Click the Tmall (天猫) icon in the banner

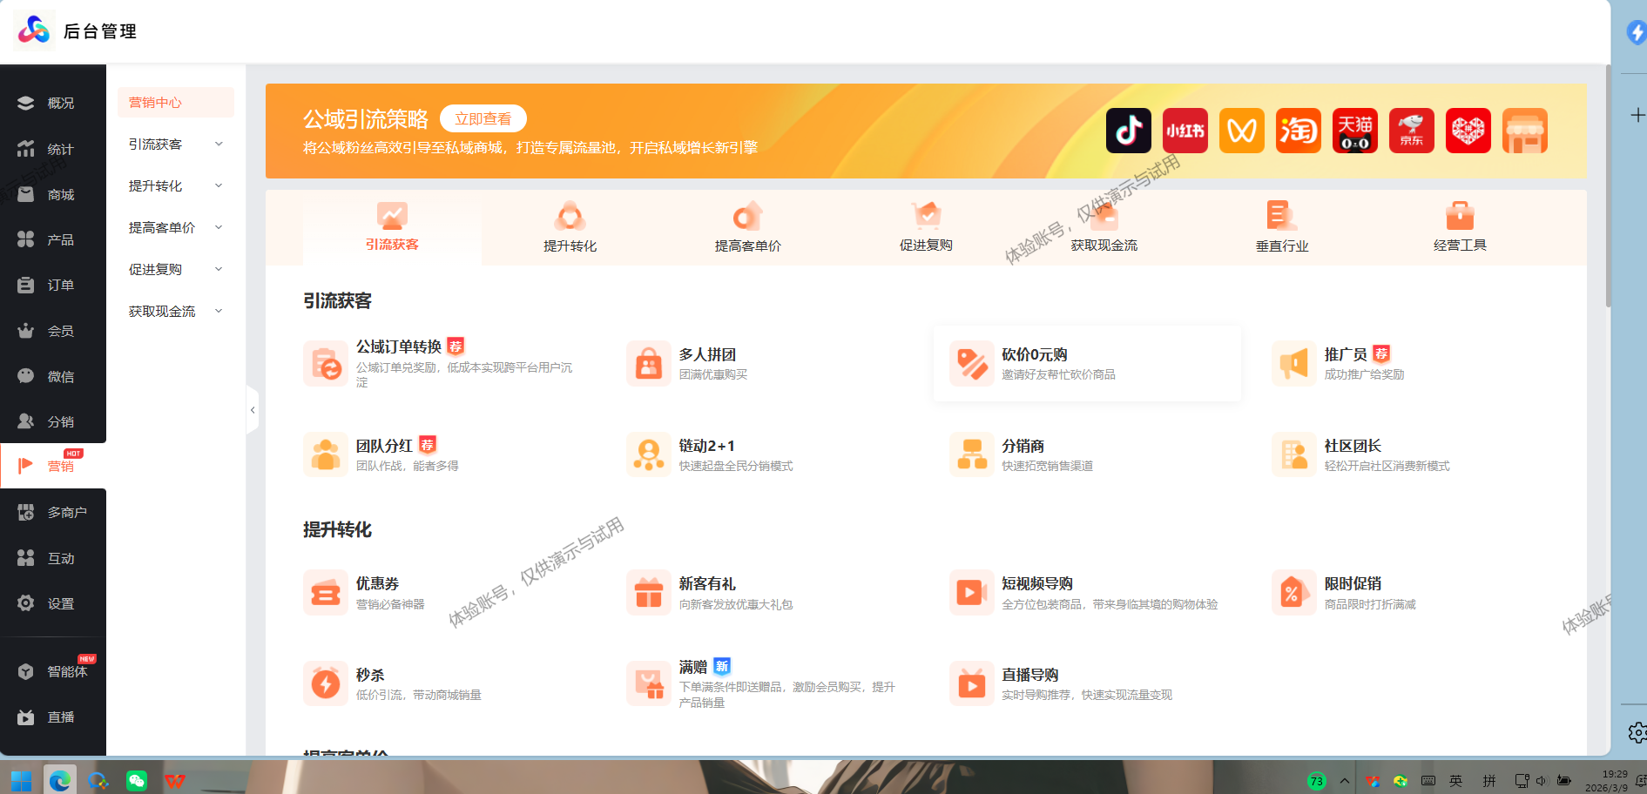(x=1354, y=130)
